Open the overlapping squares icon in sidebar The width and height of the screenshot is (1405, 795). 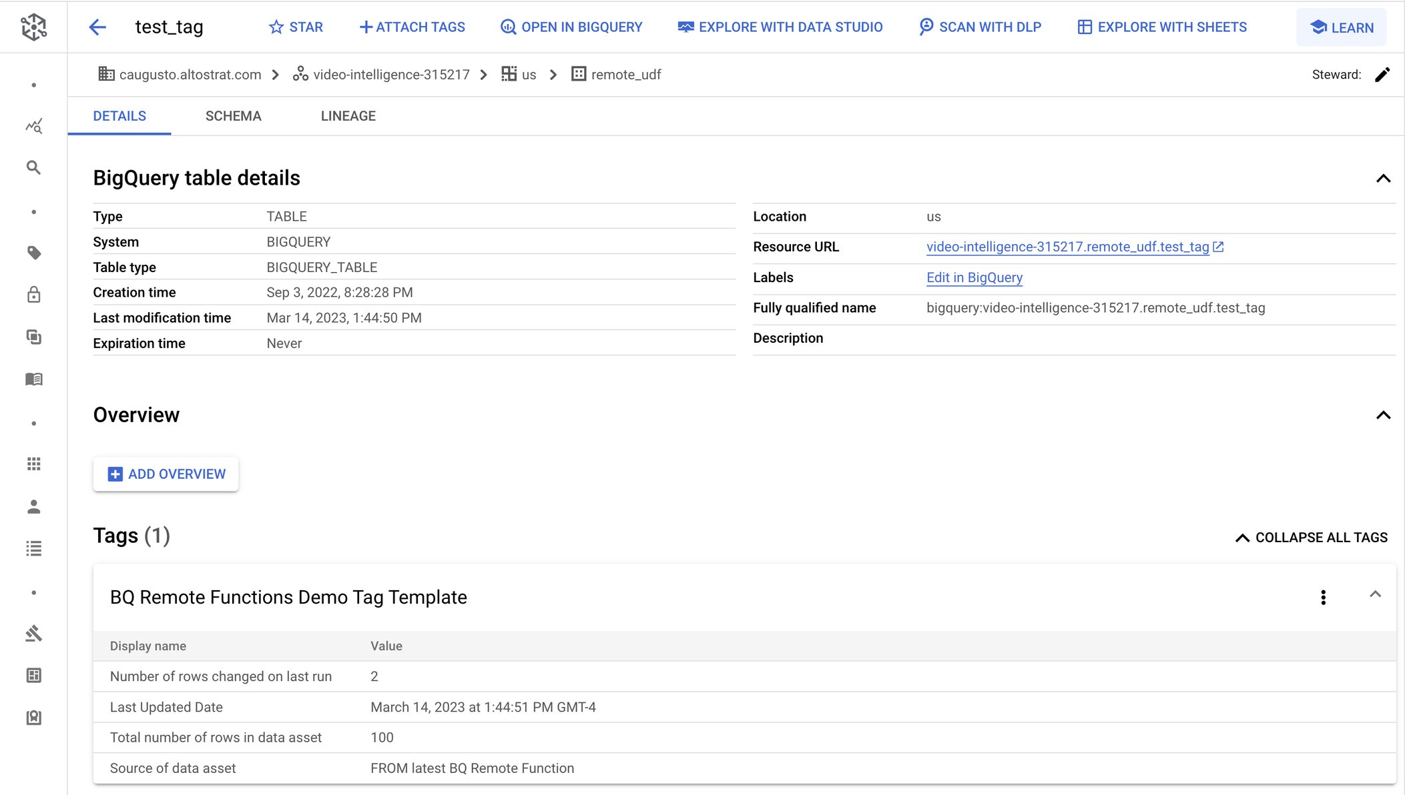tap(34, 337)
